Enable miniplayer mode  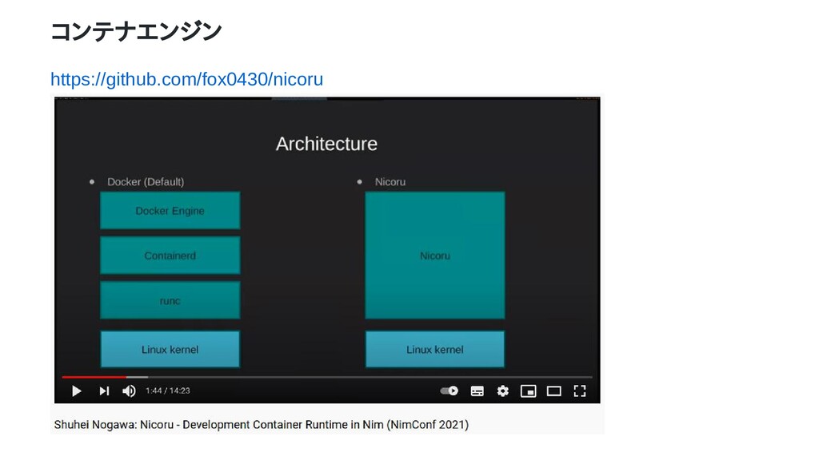(x=528, y=391)
